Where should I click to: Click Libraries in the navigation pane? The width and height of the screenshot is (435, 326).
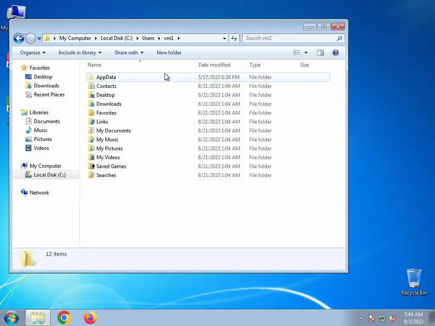pyautogui.click(x=35, y=112)
